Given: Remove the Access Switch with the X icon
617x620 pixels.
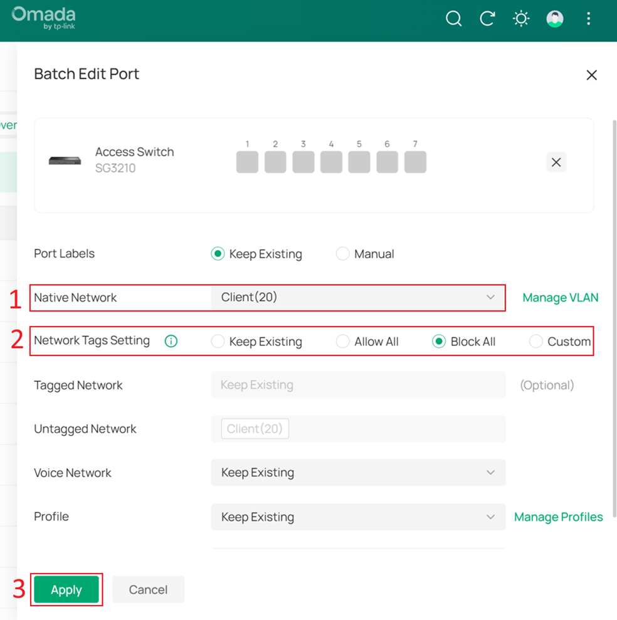Looking at the screenshot, I should coord(556,162).
